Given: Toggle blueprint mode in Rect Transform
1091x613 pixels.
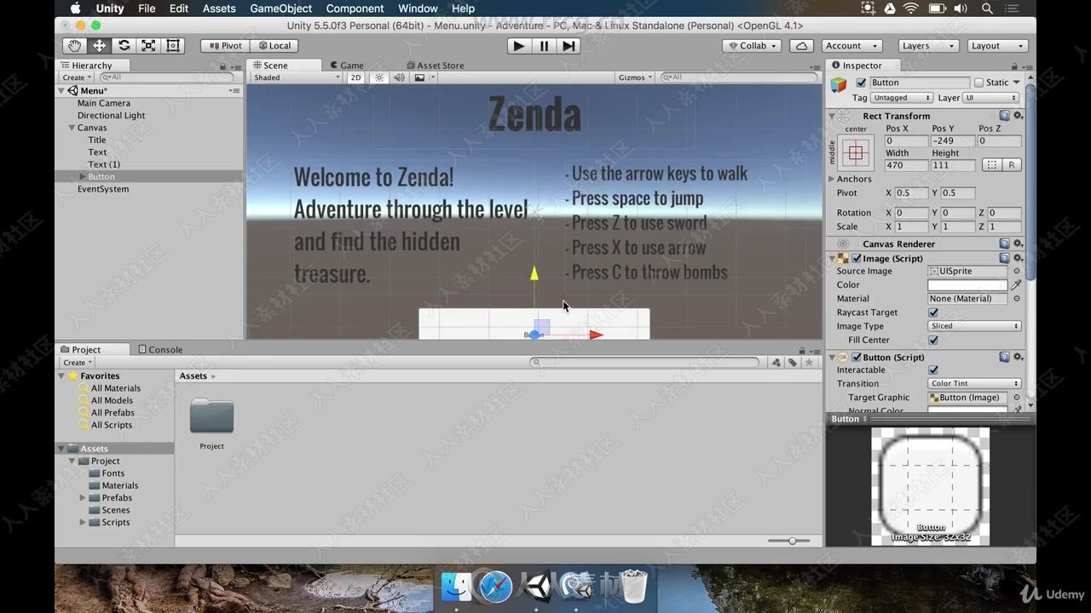Looking at the screenshot, I should pos(990,165).
